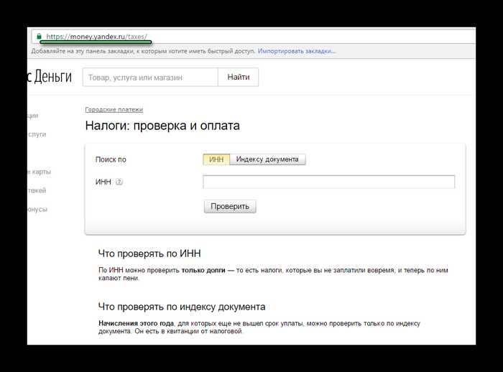Open the Городские платежи breadcrumb link

click(x=114, y=110)
